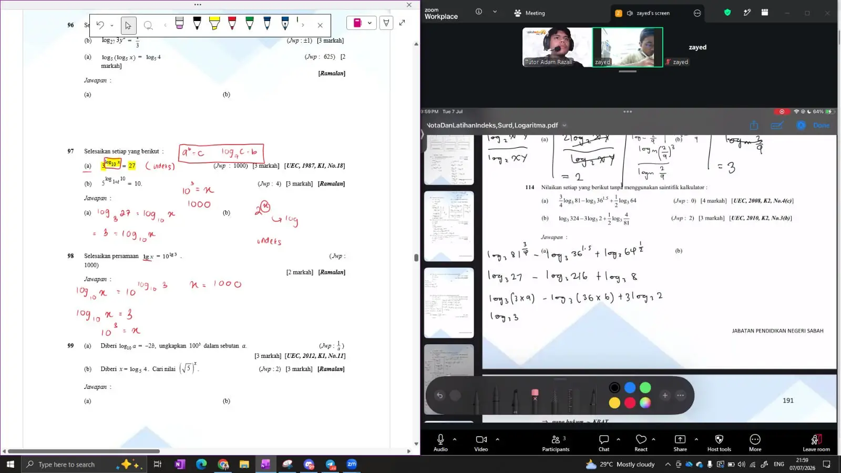Image resolution: width=841 pixels, height=473 pixels.
Task: Expand share options caret
Action: (x=696, y=439)
